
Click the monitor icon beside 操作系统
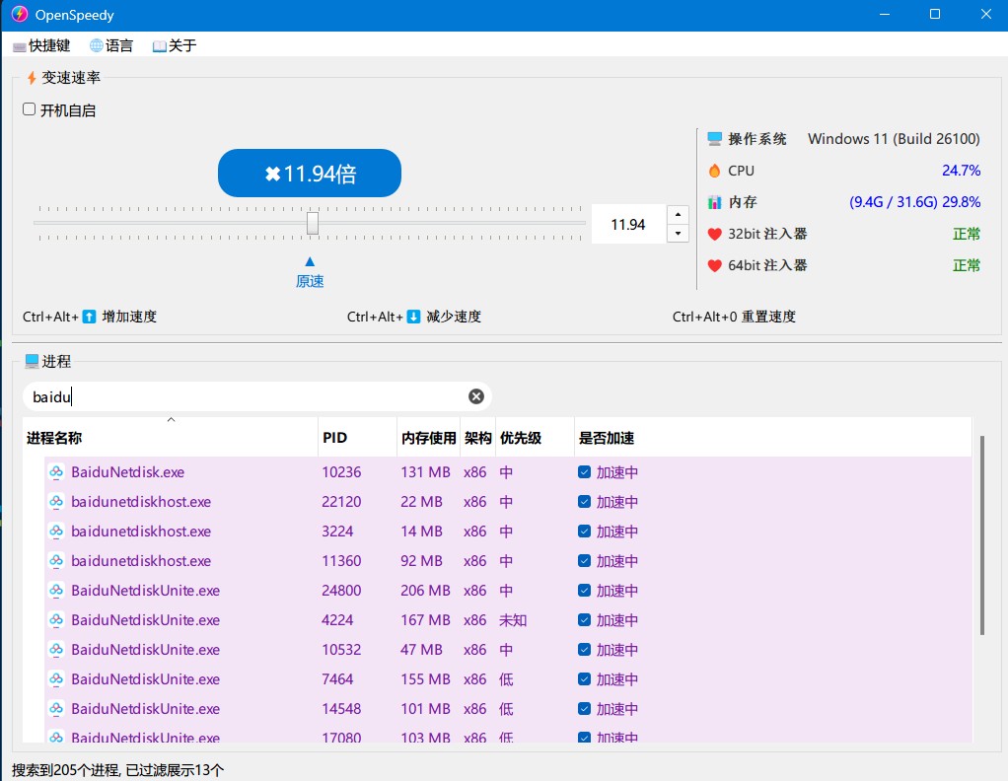[x=714, y=139]
